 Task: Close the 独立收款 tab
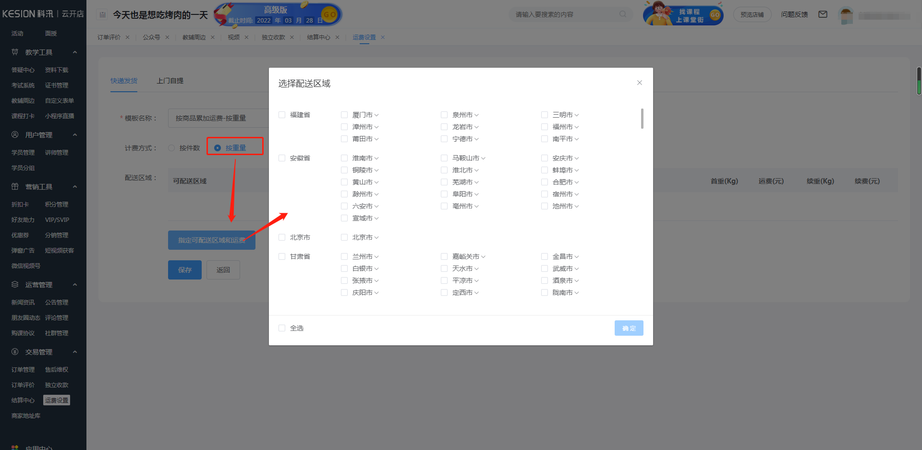[291, 37]
